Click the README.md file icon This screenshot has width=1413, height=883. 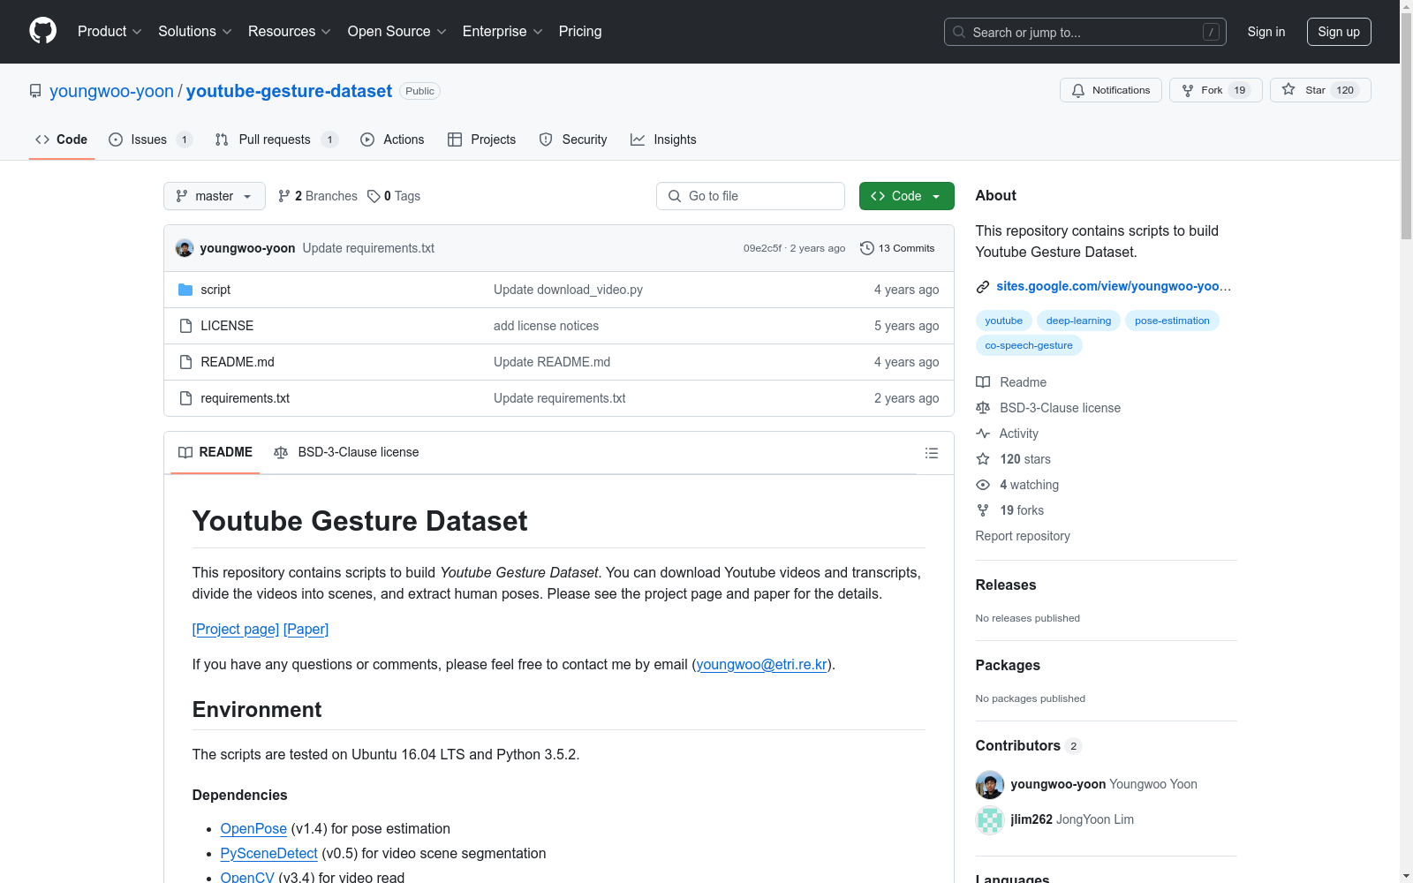click(x=185, y=362)
